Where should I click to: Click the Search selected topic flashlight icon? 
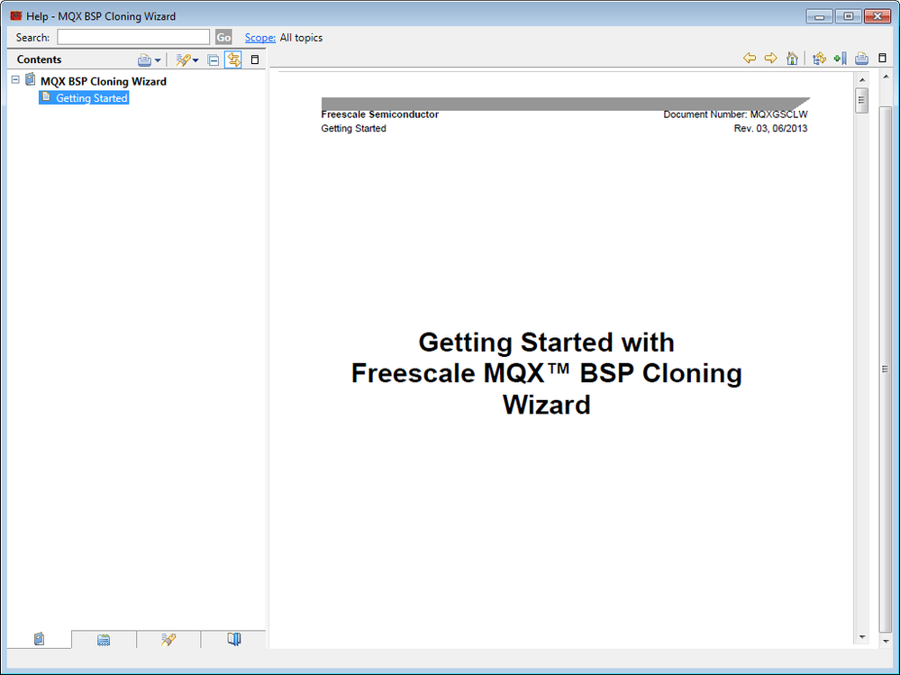click(183, 59)
